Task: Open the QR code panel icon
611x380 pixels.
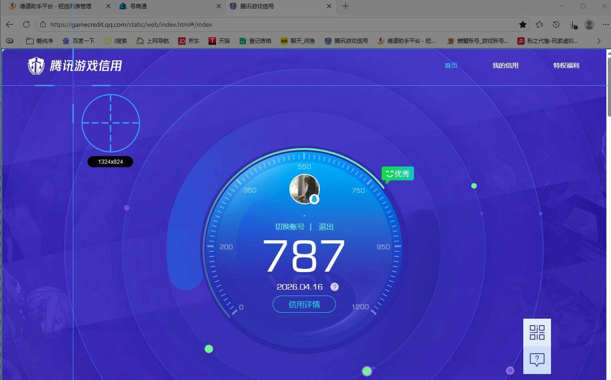Action: [x=537, y=332]
